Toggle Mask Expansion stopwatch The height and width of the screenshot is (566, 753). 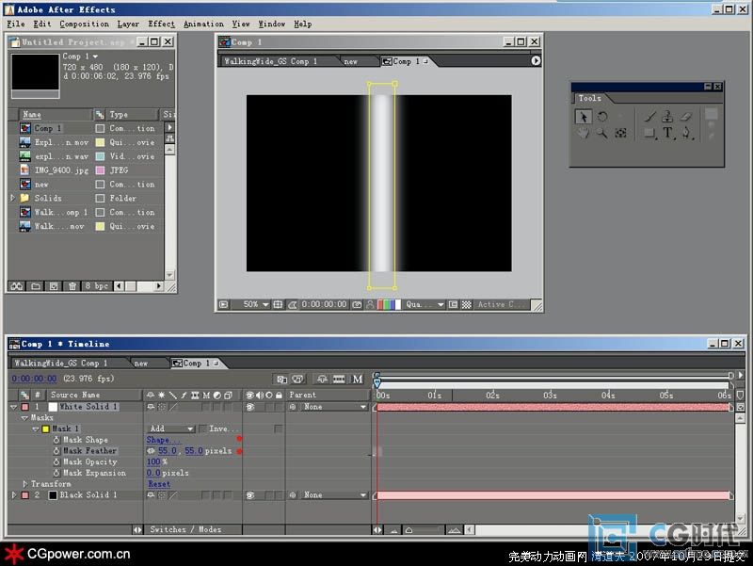(x=56, y=473)
